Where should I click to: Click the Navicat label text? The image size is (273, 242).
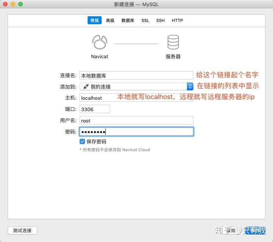[100, 57]
